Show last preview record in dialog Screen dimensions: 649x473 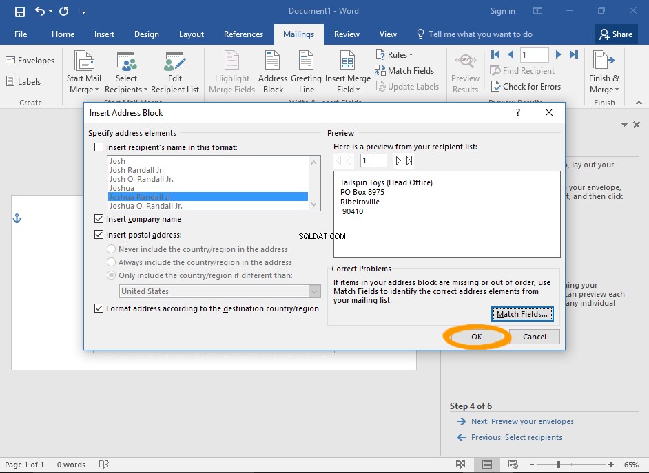click(409, 161)
